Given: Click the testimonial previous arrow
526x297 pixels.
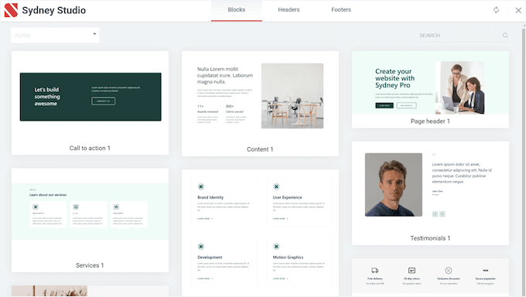Looking at the screenshot, I should pyautogui.click(x=435, y=214).
